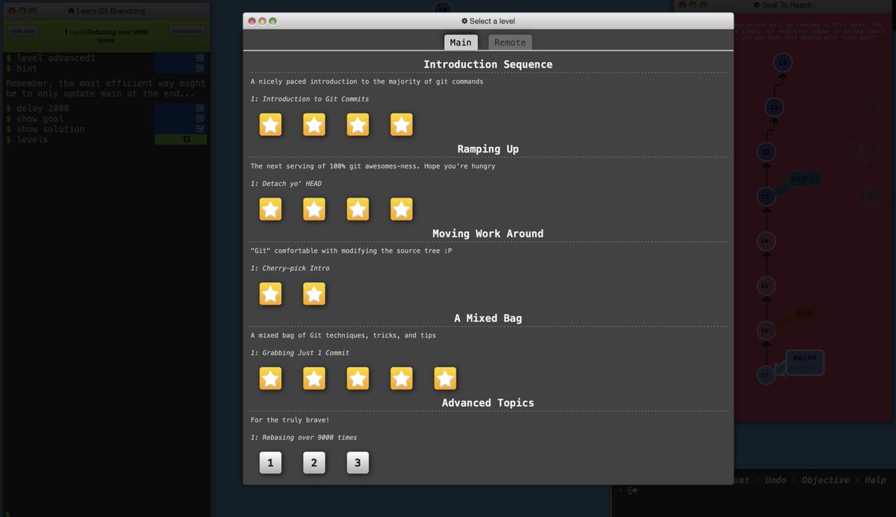Toggle the checkbox beside delay 2000
Image resolution: width=896 pixels, height=517 pixels.
(x=199, y=107)
